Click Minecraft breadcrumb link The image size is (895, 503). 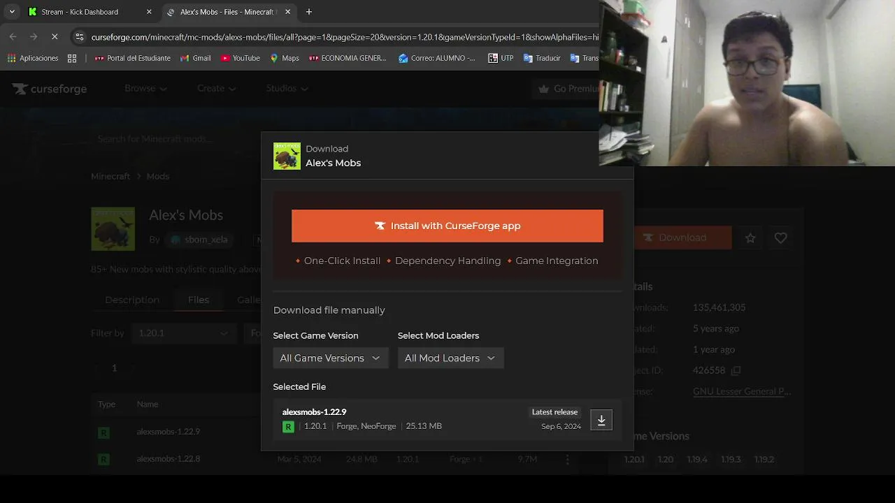(110, 176)
